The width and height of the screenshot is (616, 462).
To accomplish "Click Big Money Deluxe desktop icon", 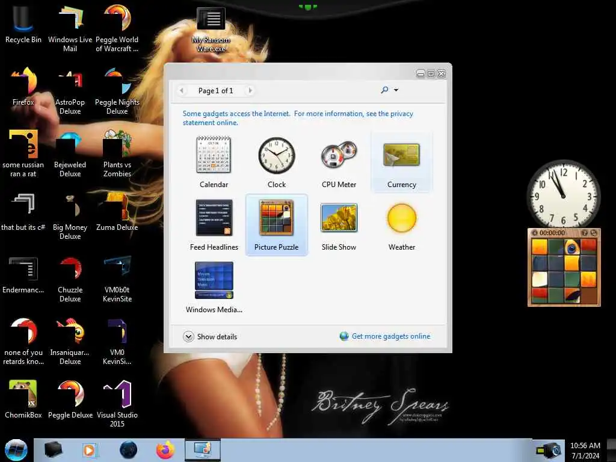I will 70,217.
